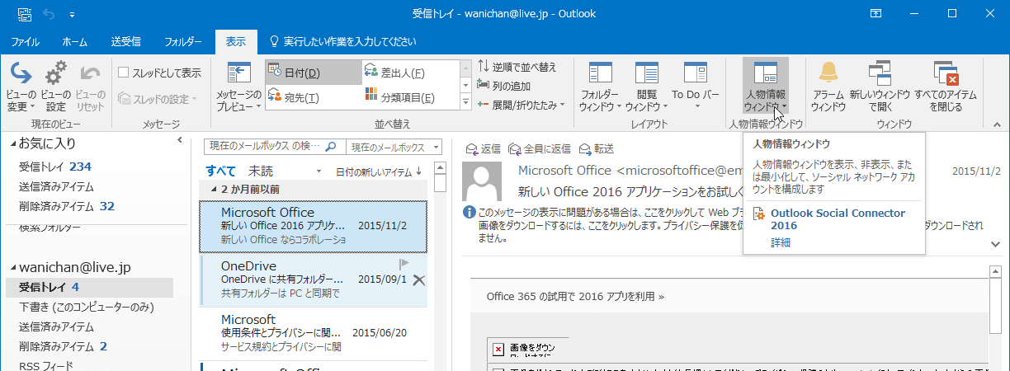Open the 日付の新しいアイテム sort dropdown
Image resolution: width=1010 pixels, height=371 pixels.
tap(379, 171)
